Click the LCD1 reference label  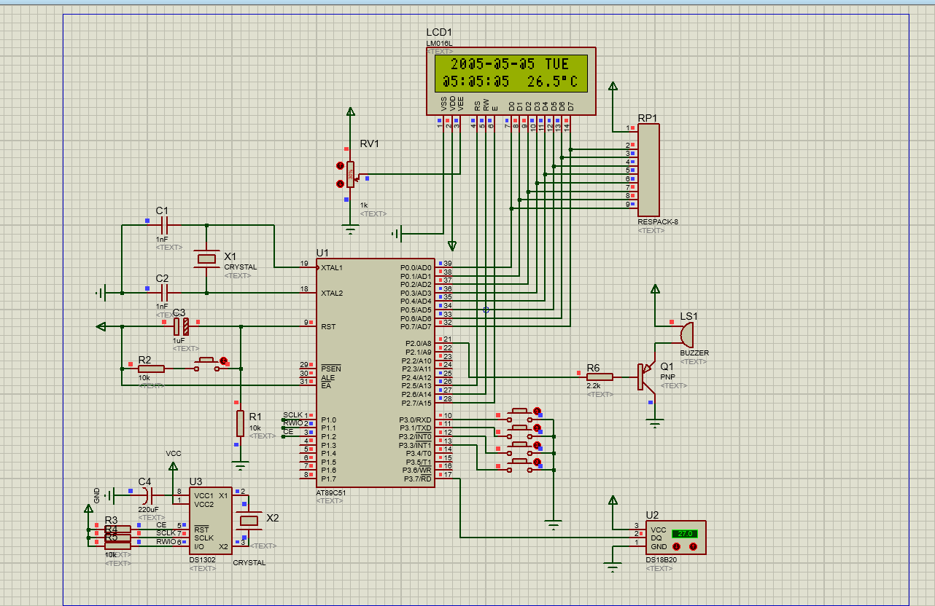coord(440,33)
